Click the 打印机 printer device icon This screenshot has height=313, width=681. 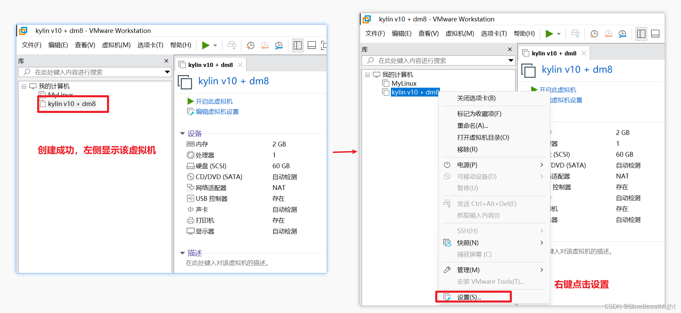(190, 220)
